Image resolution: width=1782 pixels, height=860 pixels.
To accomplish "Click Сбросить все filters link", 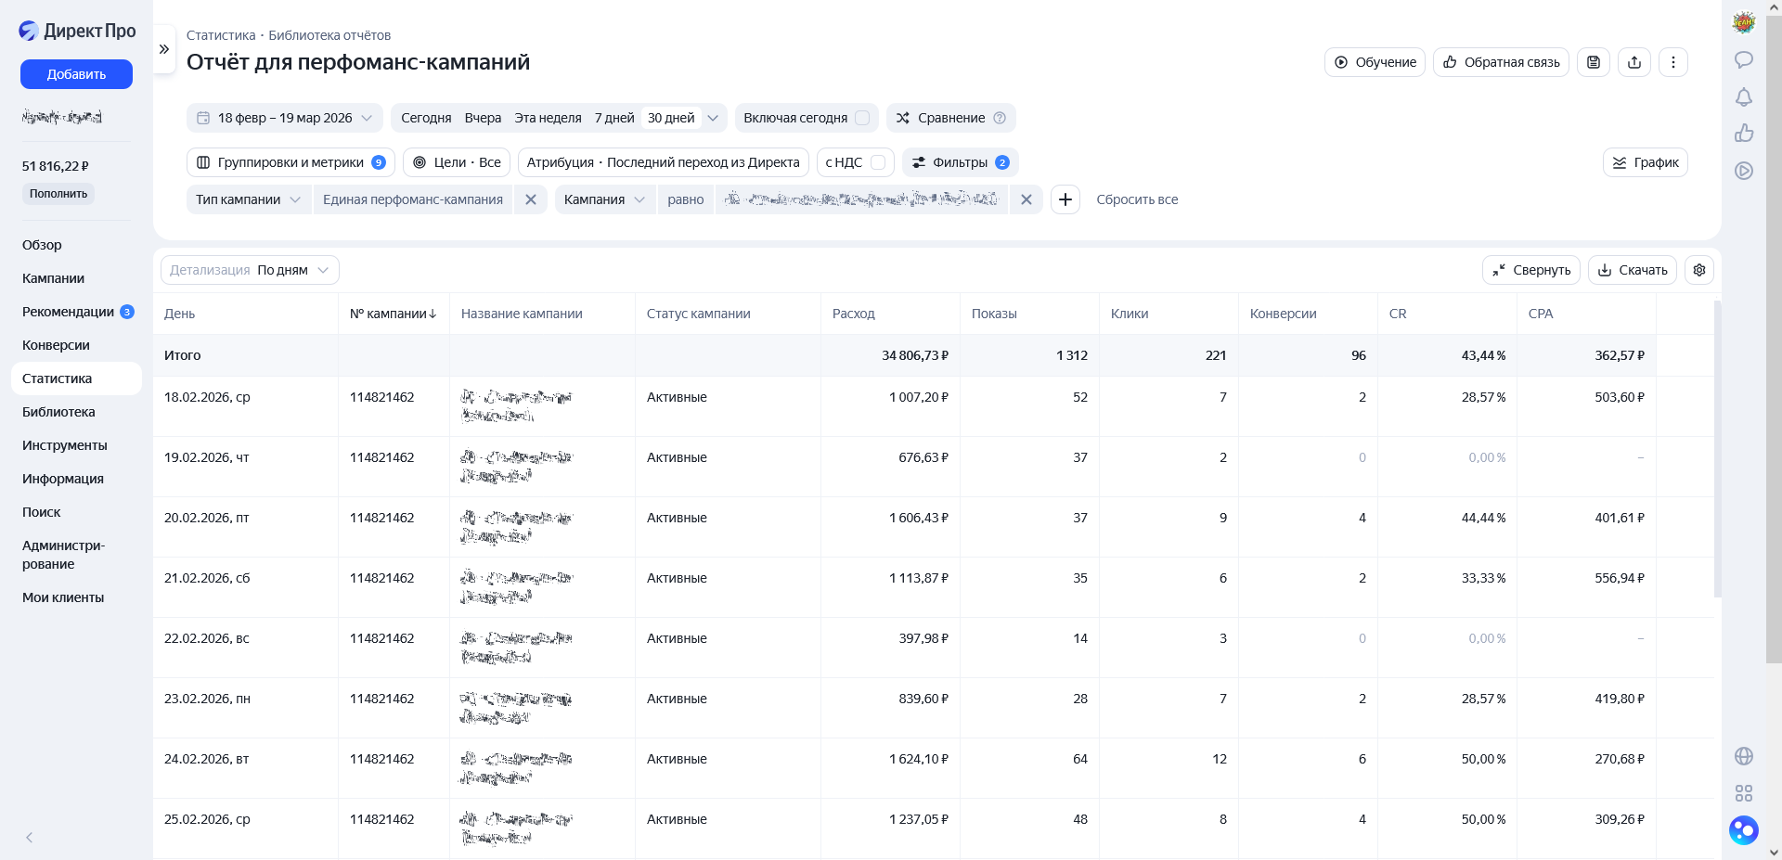I will pyautogui.click(x=1137, y=199).
